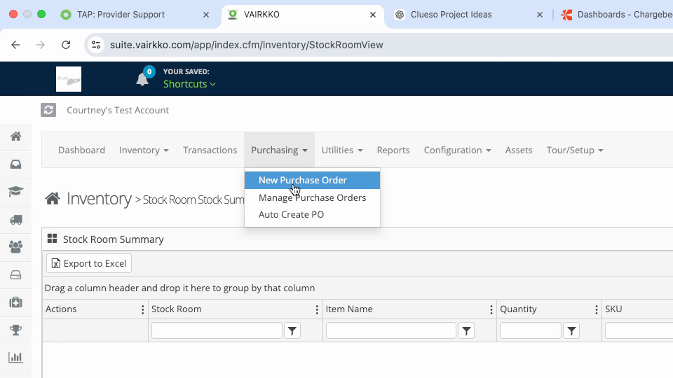Open the home icon in left sidebar

click(x=16, y=136)
